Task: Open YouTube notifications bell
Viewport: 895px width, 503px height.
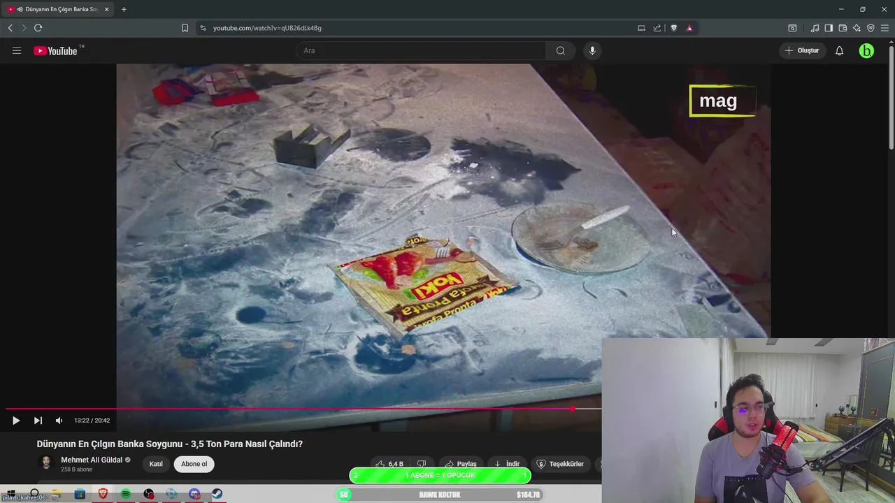Action: point(839,50)
